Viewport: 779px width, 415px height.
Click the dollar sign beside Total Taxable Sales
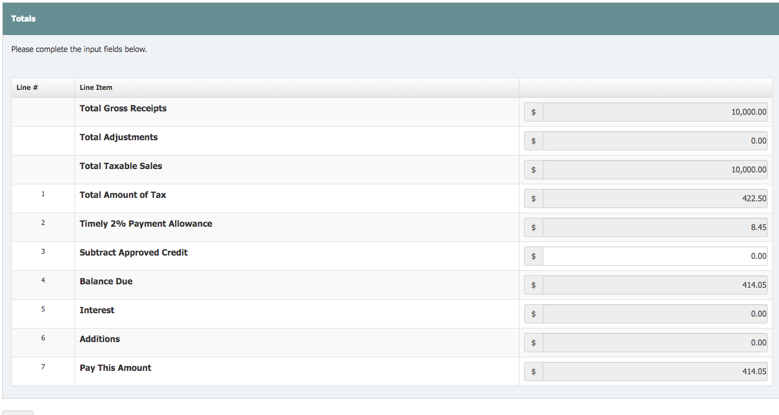coord(534,170)
